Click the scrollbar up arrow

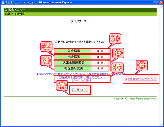(161, 7)
